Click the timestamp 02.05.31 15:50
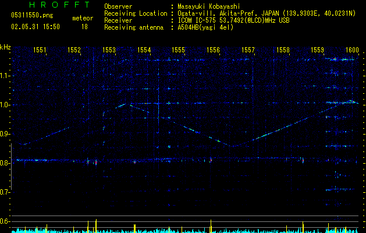This screenshot has width=366, height=233. pos(35,27)
